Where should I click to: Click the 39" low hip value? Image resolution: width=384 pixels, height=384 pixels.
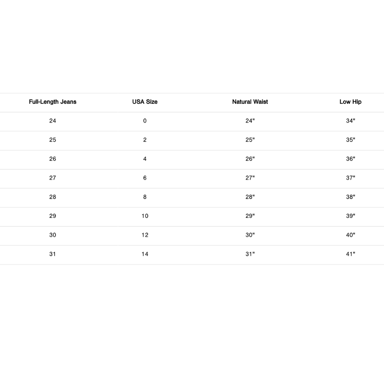tap(350, 216)
